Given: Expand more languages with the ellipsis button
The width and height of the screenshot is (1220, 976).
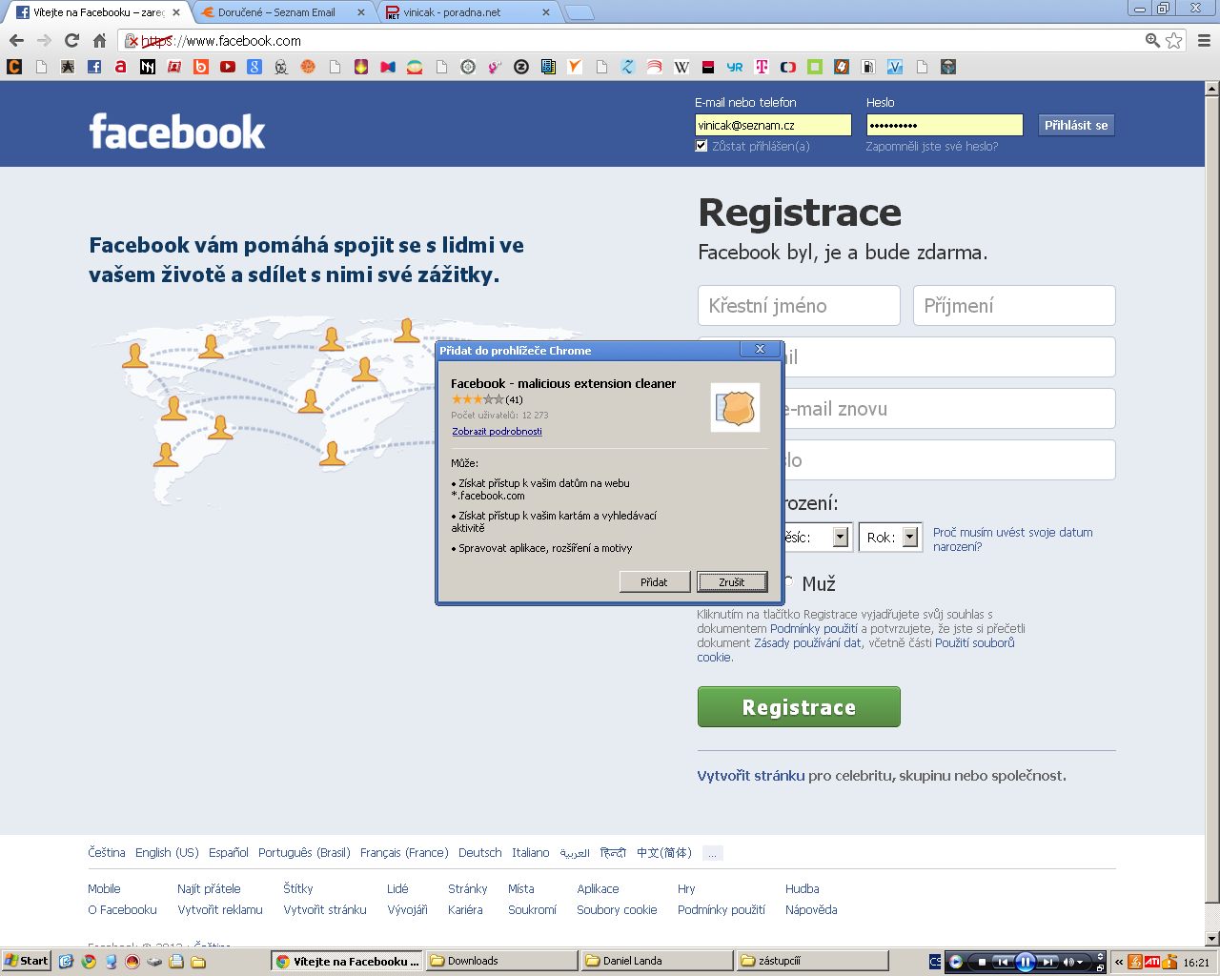Looking at the screenshot, I should 712,853.
